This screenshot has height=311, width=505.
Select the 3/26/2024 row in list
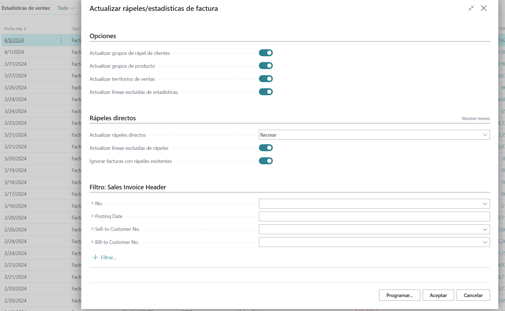click(41, 88)
